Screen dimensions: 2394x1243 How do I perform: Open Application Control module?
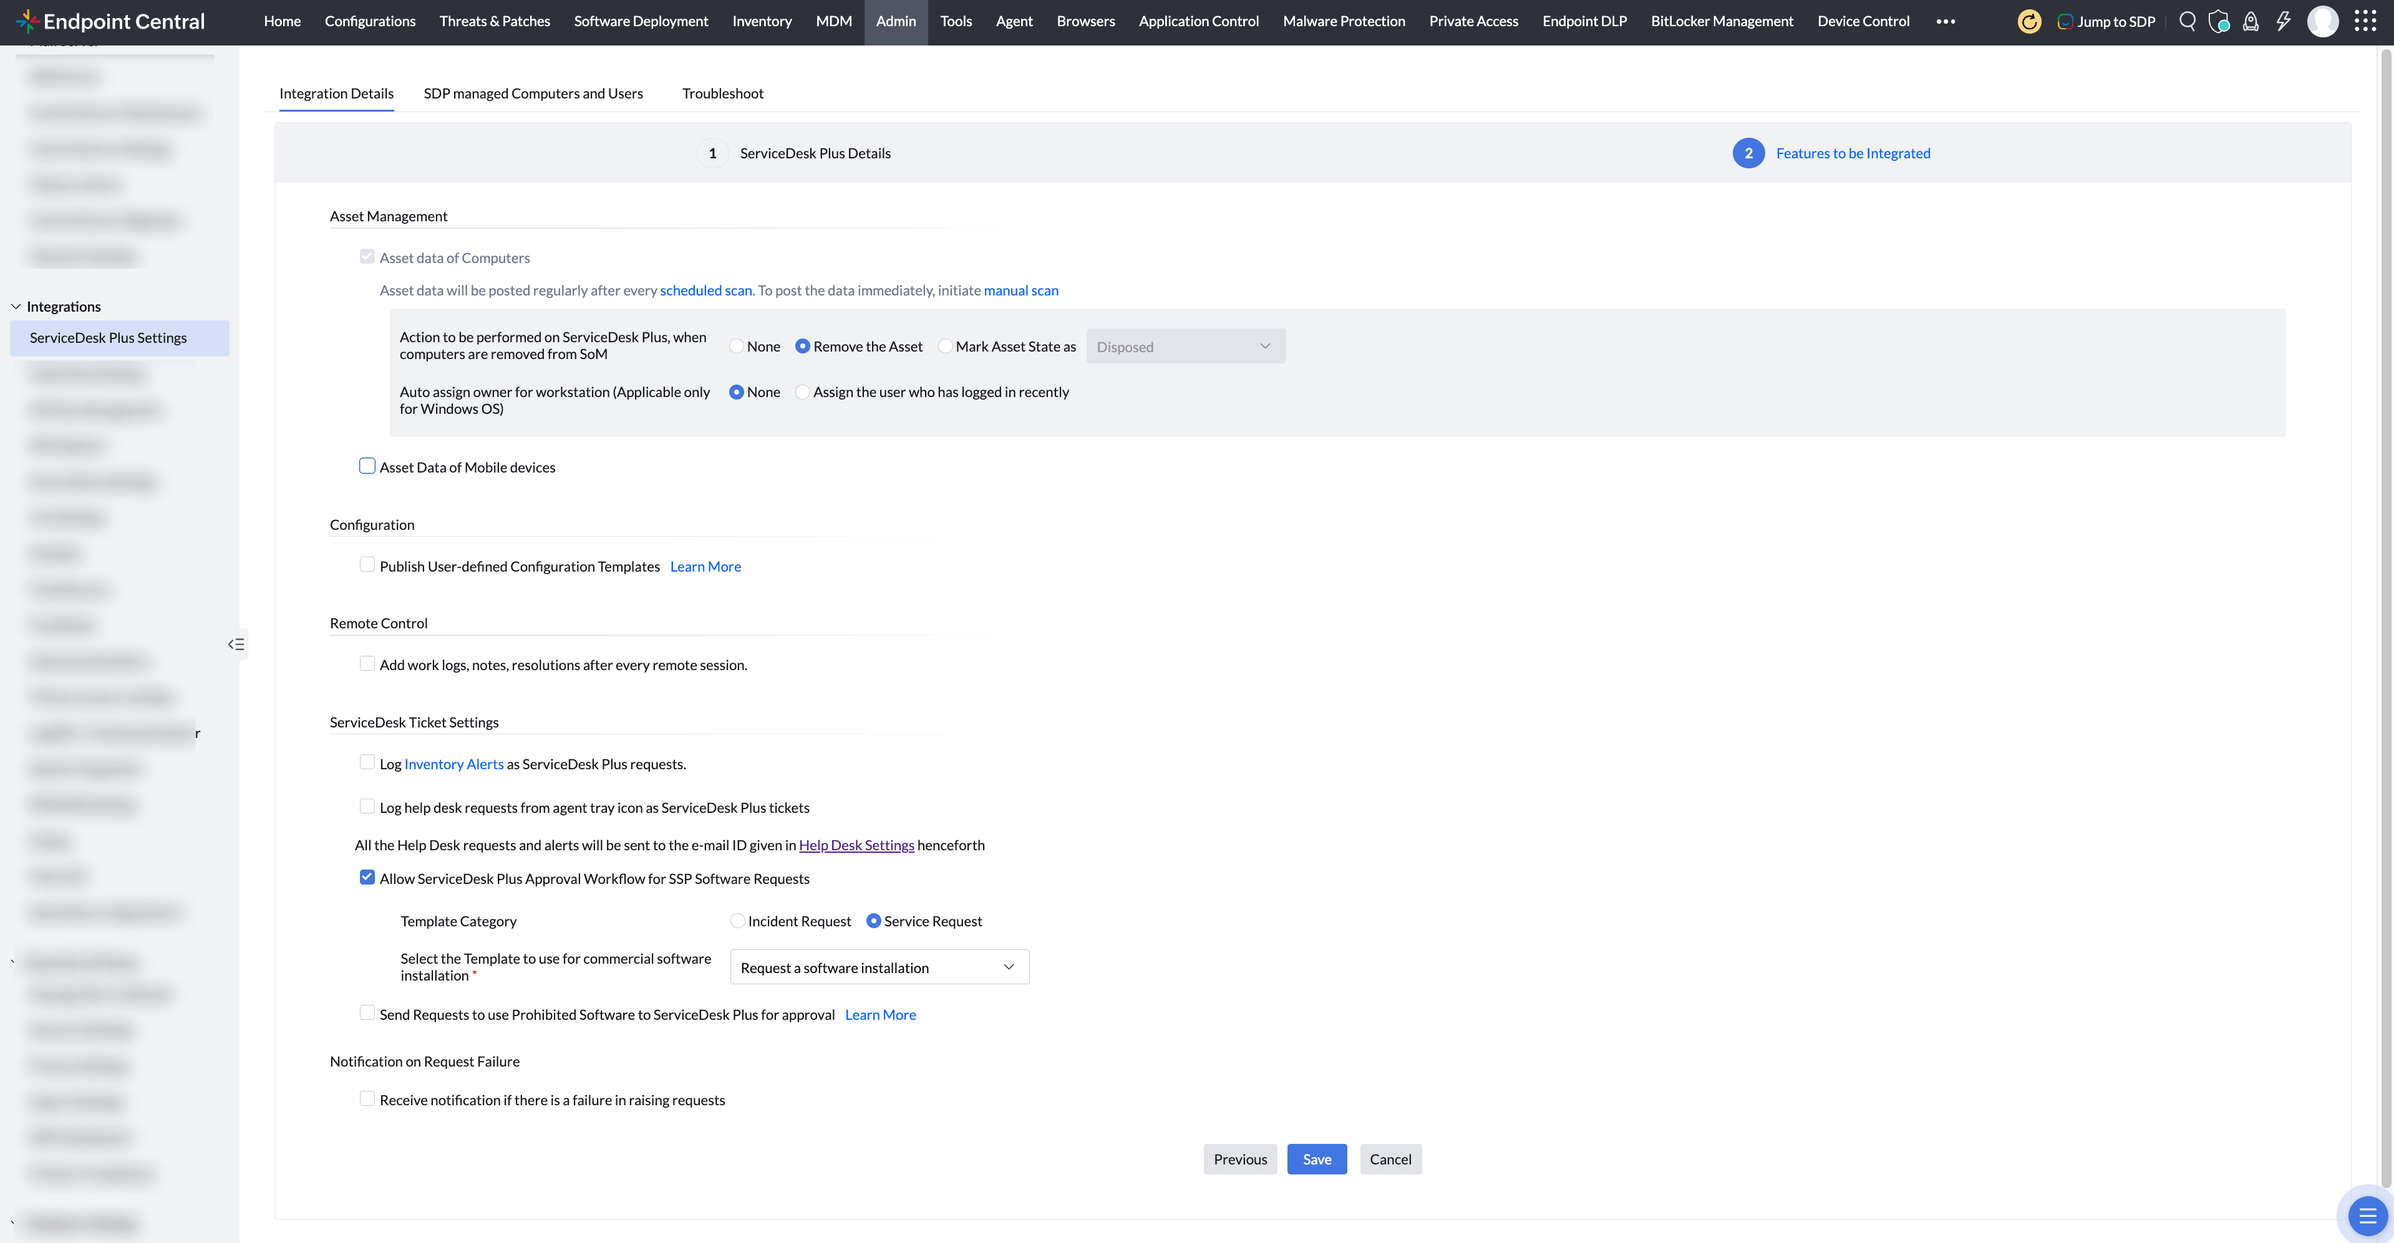pyautogui.click(x=1199, y=21)
